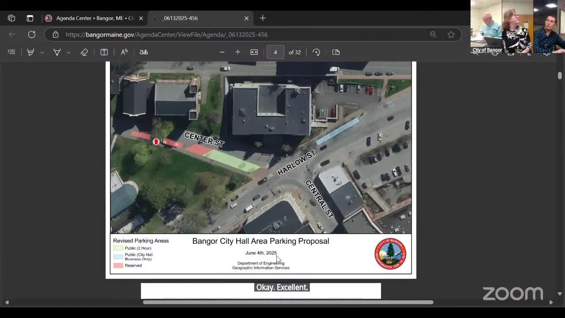Image resolution: width=565 pixels, height=318 pixels.
Task: Click the horizontal scrollbar right arrow
Action: click(551, 303)
